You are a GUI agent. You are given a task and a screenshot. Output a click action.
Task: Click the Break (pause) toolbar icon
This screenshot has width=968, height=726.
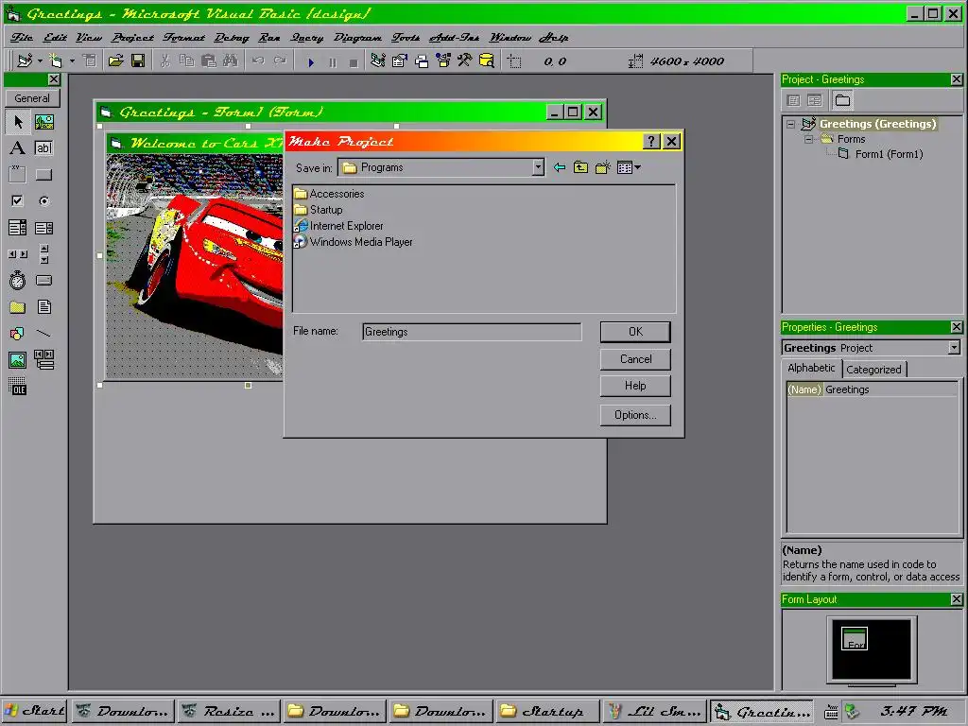click(x=333, y=62)
